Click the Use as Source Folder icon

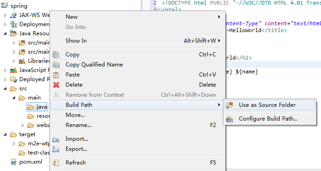pos(229,105)
